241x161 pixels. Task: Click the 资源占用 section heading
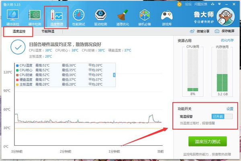pyautogui.click(x=184, y=40)
